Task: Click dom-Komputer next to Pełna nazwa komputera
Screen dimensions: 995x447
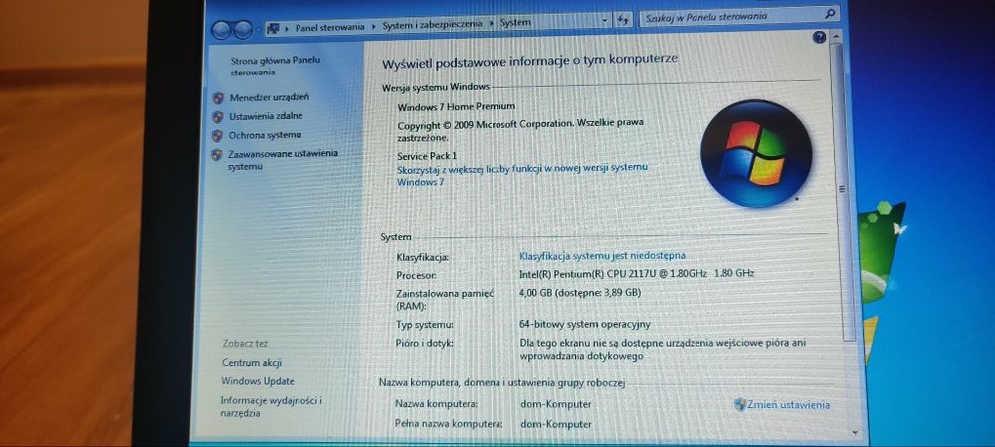Action: click(556, 424)
